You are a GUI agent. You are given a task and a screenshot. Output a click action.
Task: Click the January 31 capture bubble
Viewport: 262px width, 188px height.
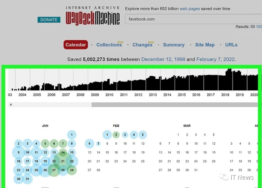click(x=27, y=179)
